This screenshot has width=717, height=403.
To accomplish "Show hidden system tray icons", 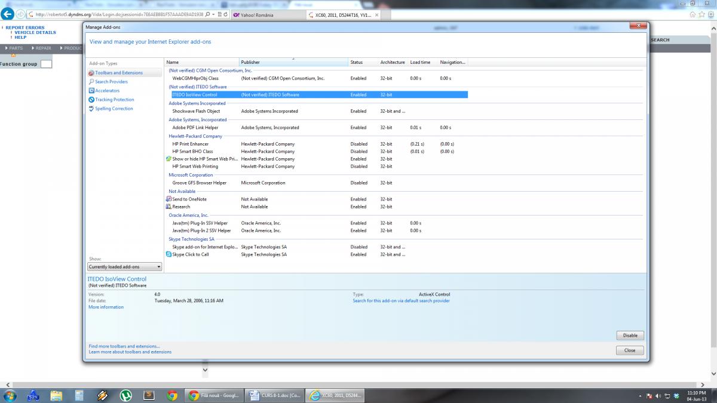I will tap(641, 395).
